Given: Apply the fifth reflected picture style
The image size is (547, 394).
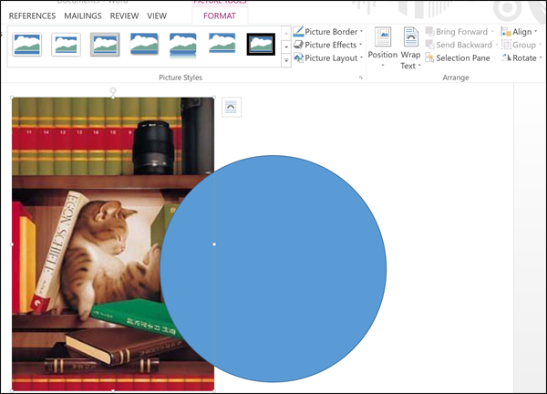Looking at the screenshot, I should [183, 45].
